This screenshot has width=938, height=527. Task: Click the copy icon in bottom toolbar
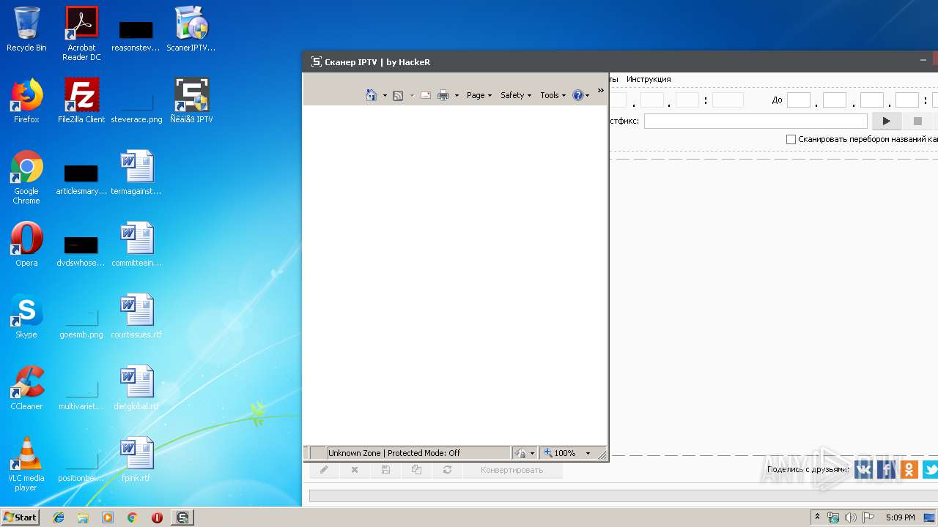point(416,470)
